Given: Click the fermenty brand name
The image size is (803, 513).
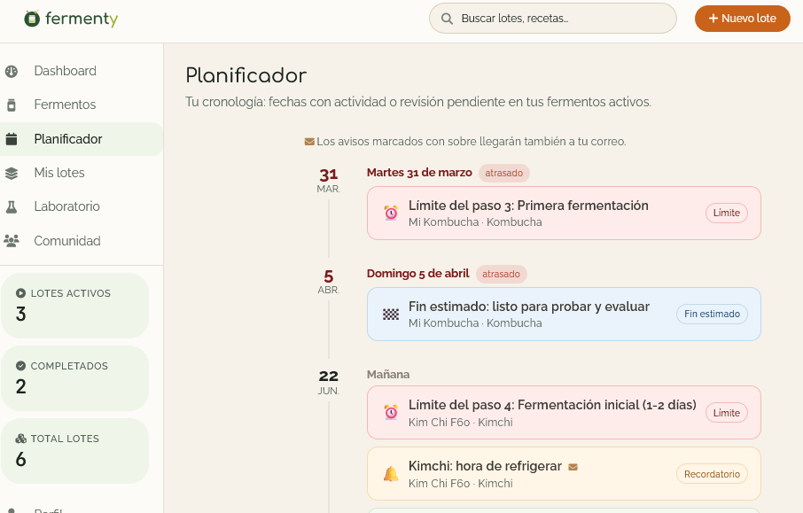Looking at the screenshot, I should point(82,19).
